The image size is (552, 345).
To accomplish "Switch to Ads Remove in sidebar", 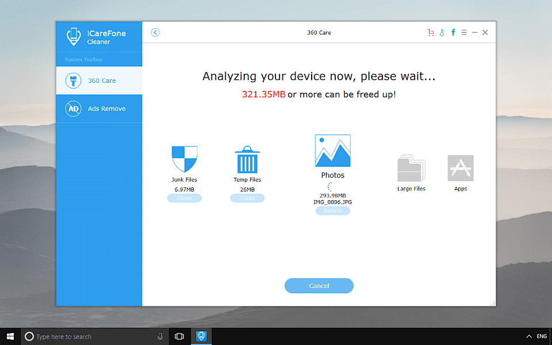I will coord(99,109).
